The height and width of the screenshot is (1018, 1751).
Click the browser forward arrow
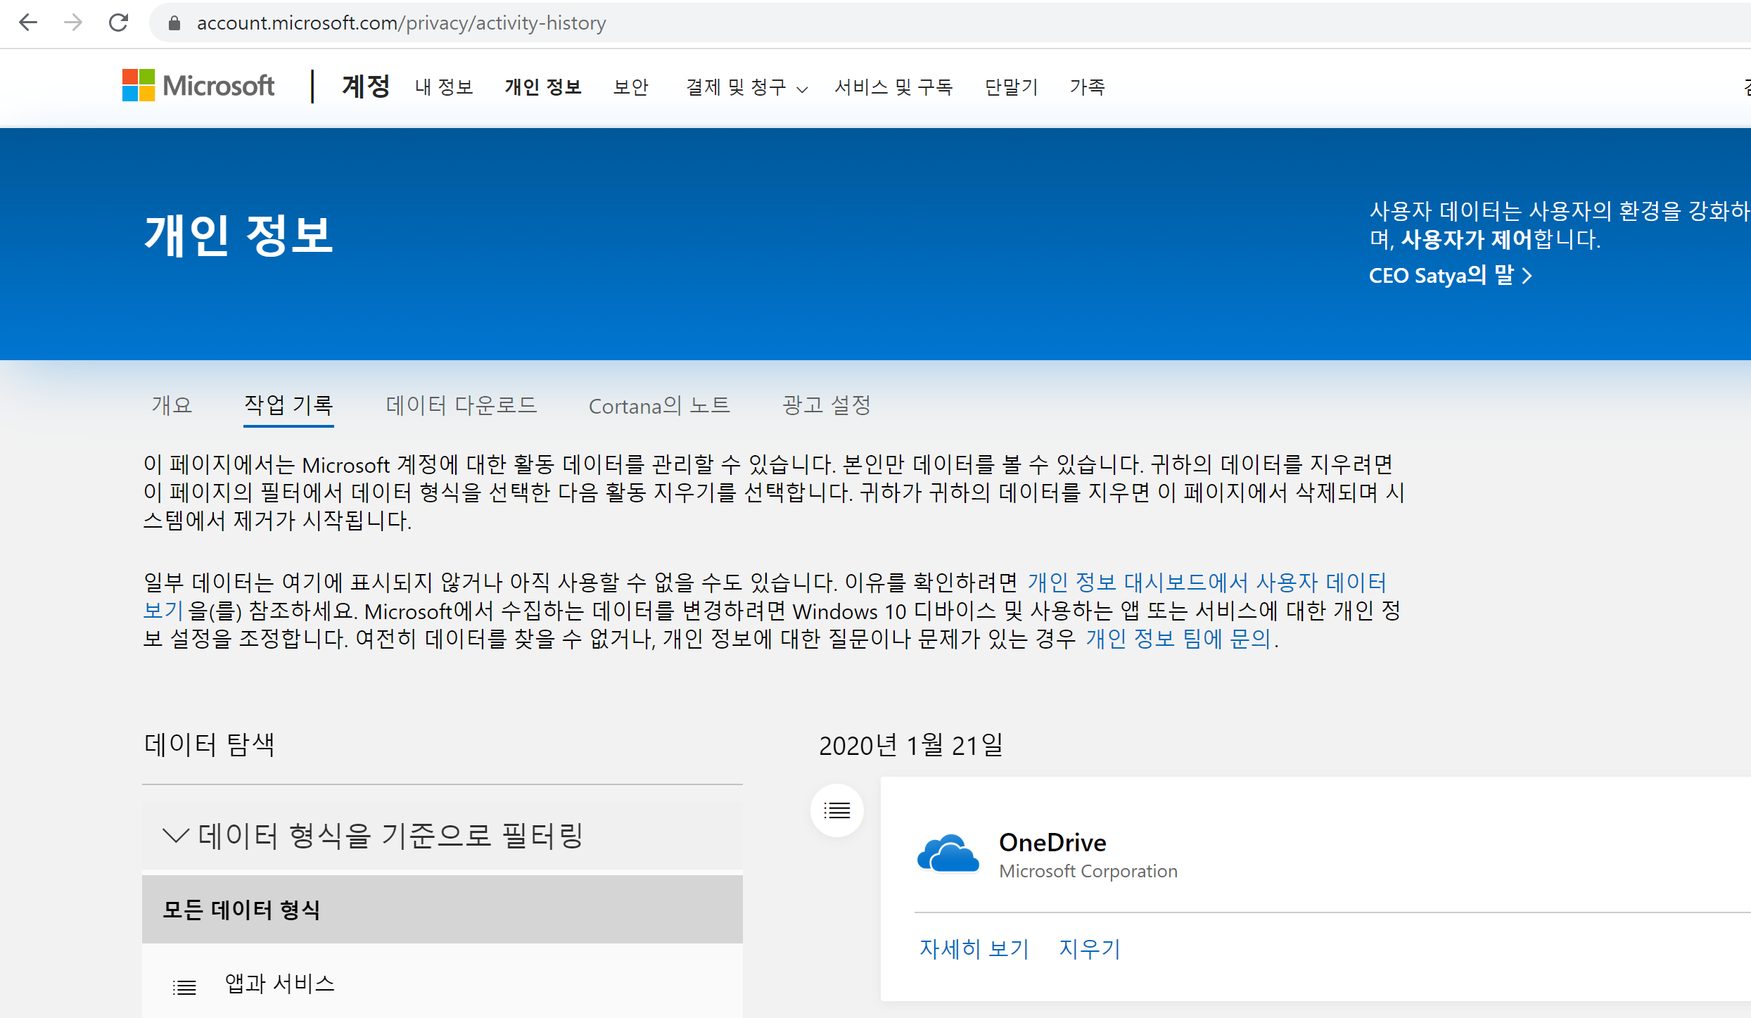point(73,23)
